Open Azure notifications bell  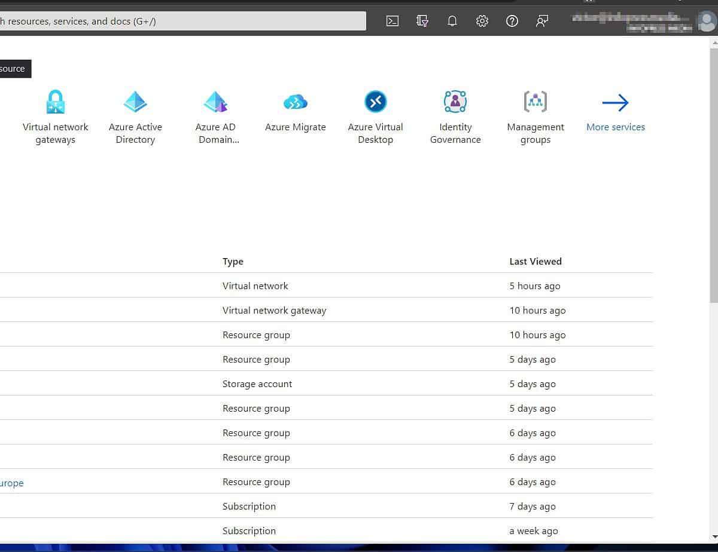coord(452,21)
